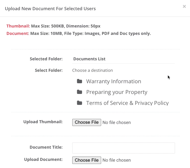Close the upload document dialog

(184, 6)
